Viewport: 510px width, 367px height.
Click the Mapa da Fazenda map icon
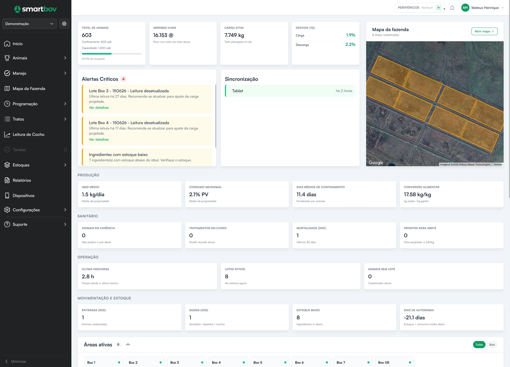7,88
